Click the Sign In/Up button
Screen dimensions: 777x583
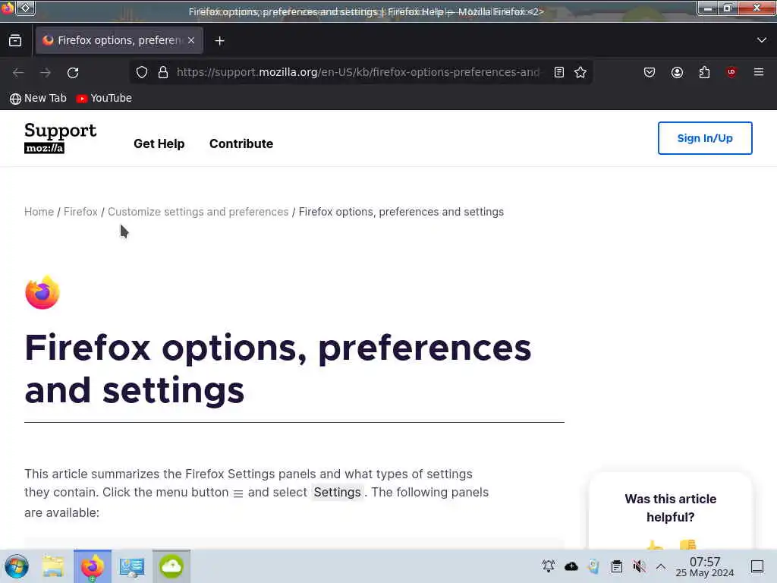(x=705, y=138)
